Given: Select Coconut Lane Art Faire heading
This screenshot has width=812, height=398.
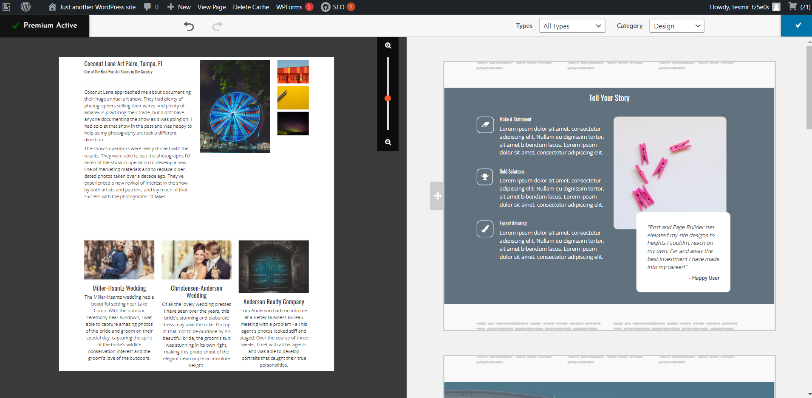Looking at the screenshot, I should tap(124, 64).
